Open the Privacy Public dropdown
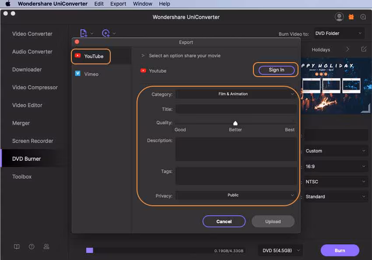372x260 pixels. [x=236, y=195]
